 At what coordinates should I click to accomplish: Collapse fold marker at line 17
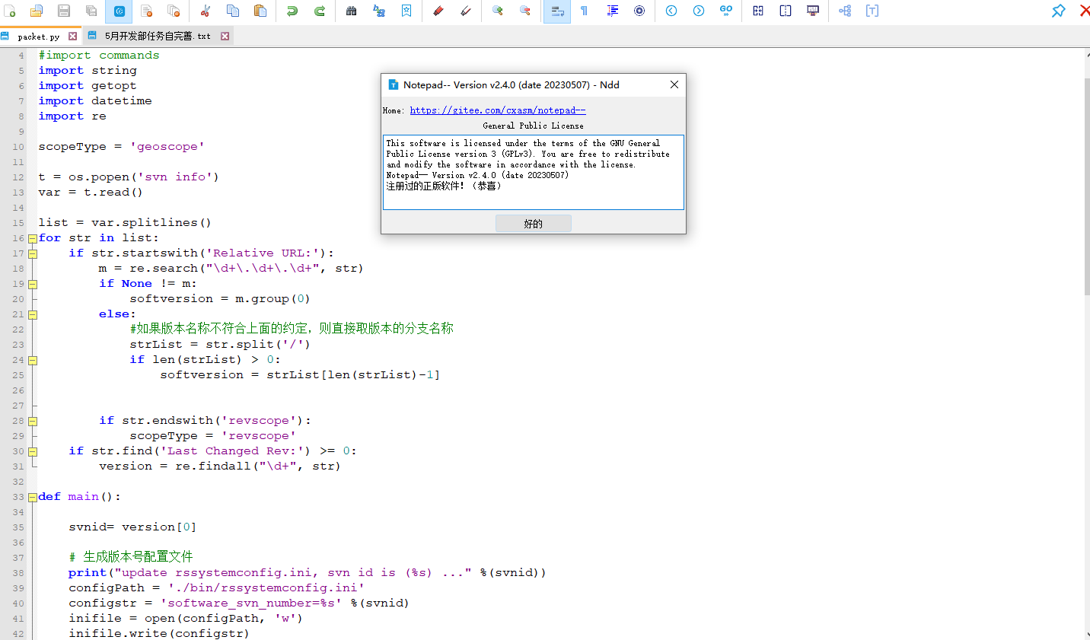pyautogui.click(x=33, y=253)
